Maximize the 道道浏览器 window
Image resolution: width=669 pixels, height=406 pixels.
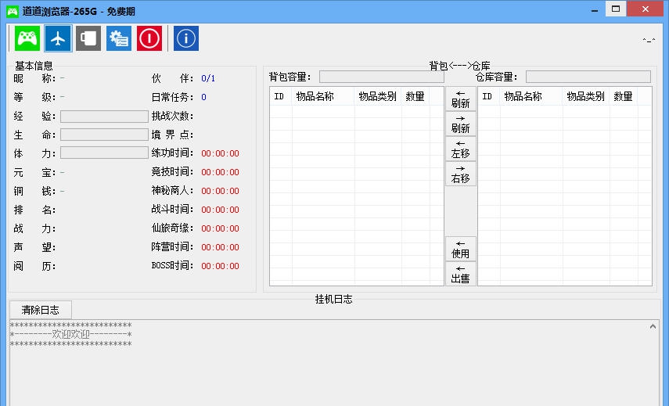616,9
